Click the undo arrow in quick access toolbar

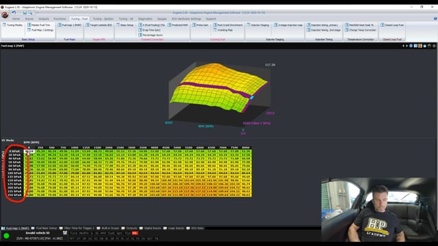tap(14, 13)
